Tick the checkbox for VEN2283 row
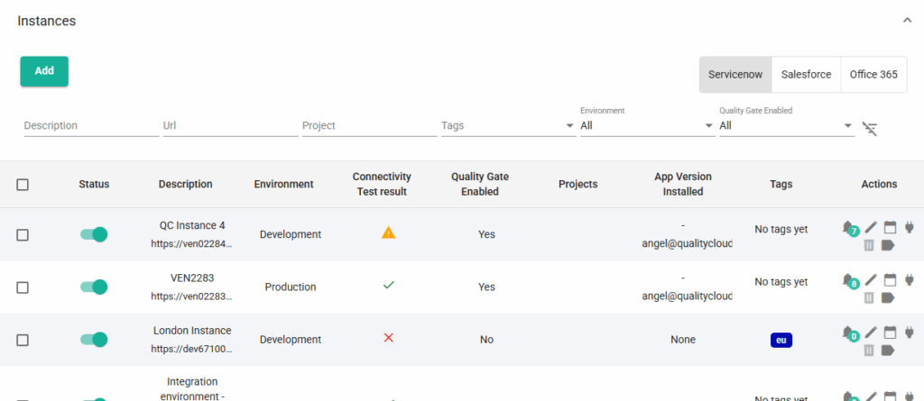This screenshot has height=401, width=924. (23, 287)
